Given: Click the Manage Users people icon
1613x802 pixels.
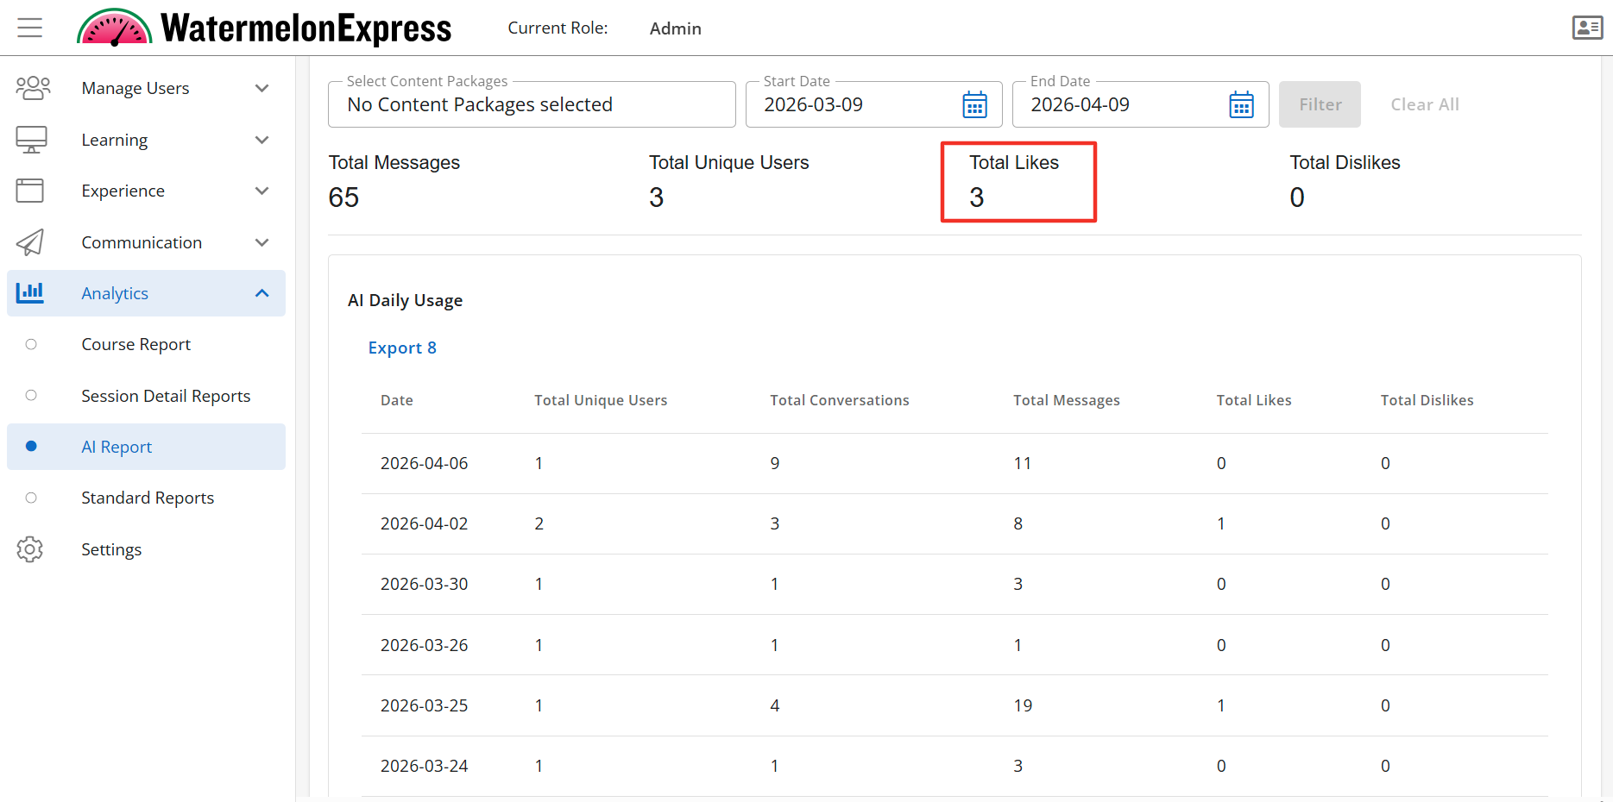Looking at the screenshot, I should (x=33, y=88).
